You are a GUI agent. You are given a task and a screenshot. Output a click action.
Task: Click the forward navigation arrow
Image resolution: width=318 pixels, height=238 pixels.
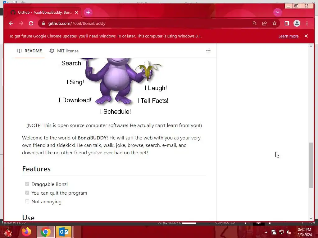(21, 23)
